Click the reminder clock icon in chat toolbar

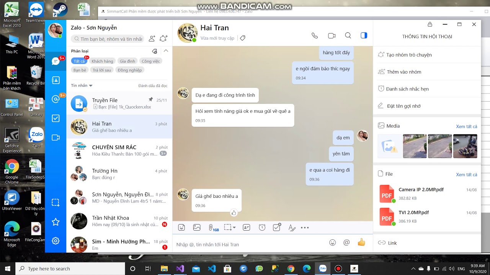pyautogui.click(x=262, y=228)
